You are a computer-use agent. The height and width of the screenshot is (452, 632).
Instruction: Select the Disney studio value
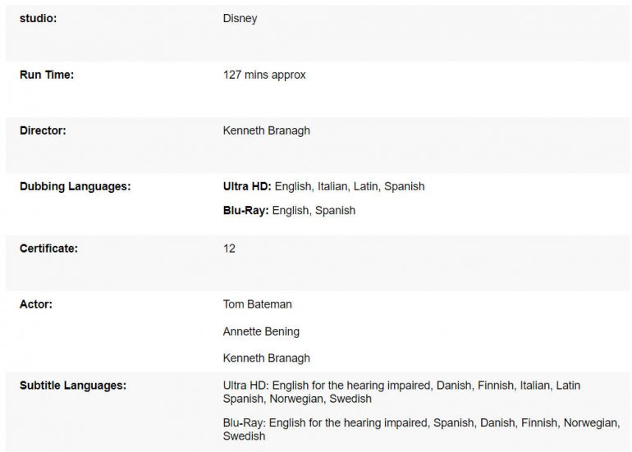(x=240, y=18)
